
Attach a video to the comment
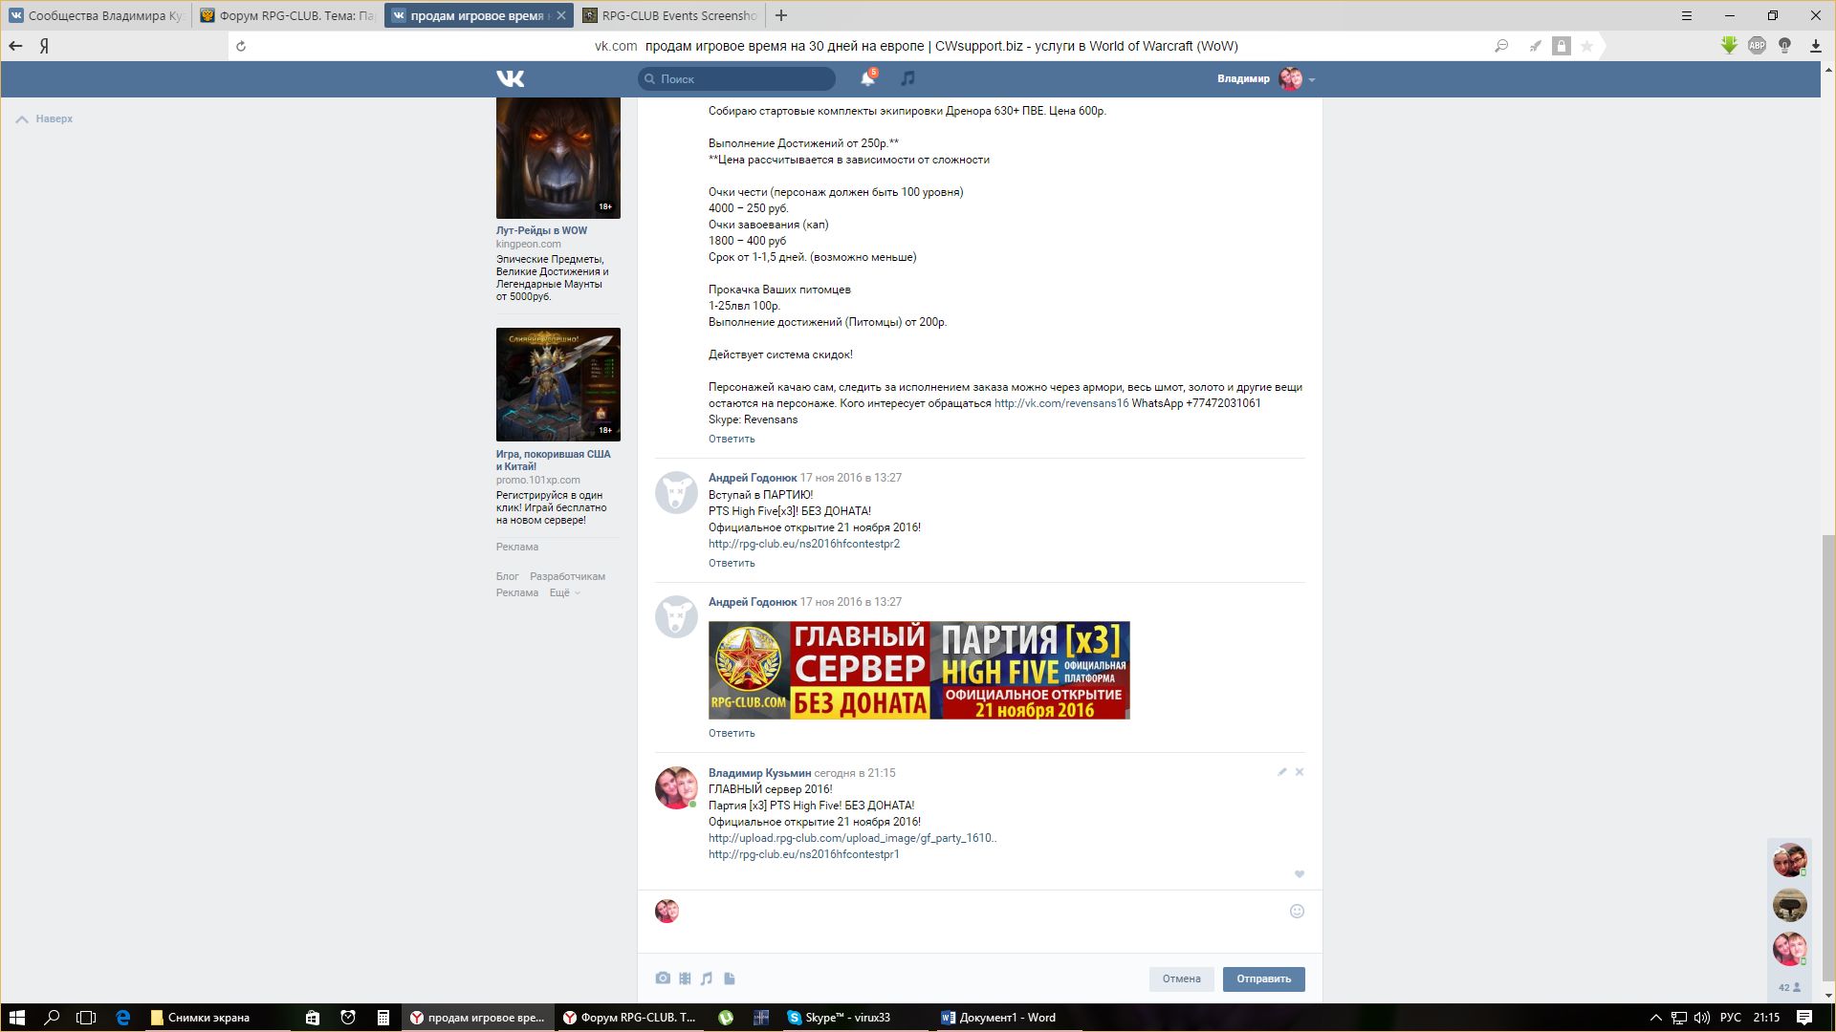click(685, 978)
